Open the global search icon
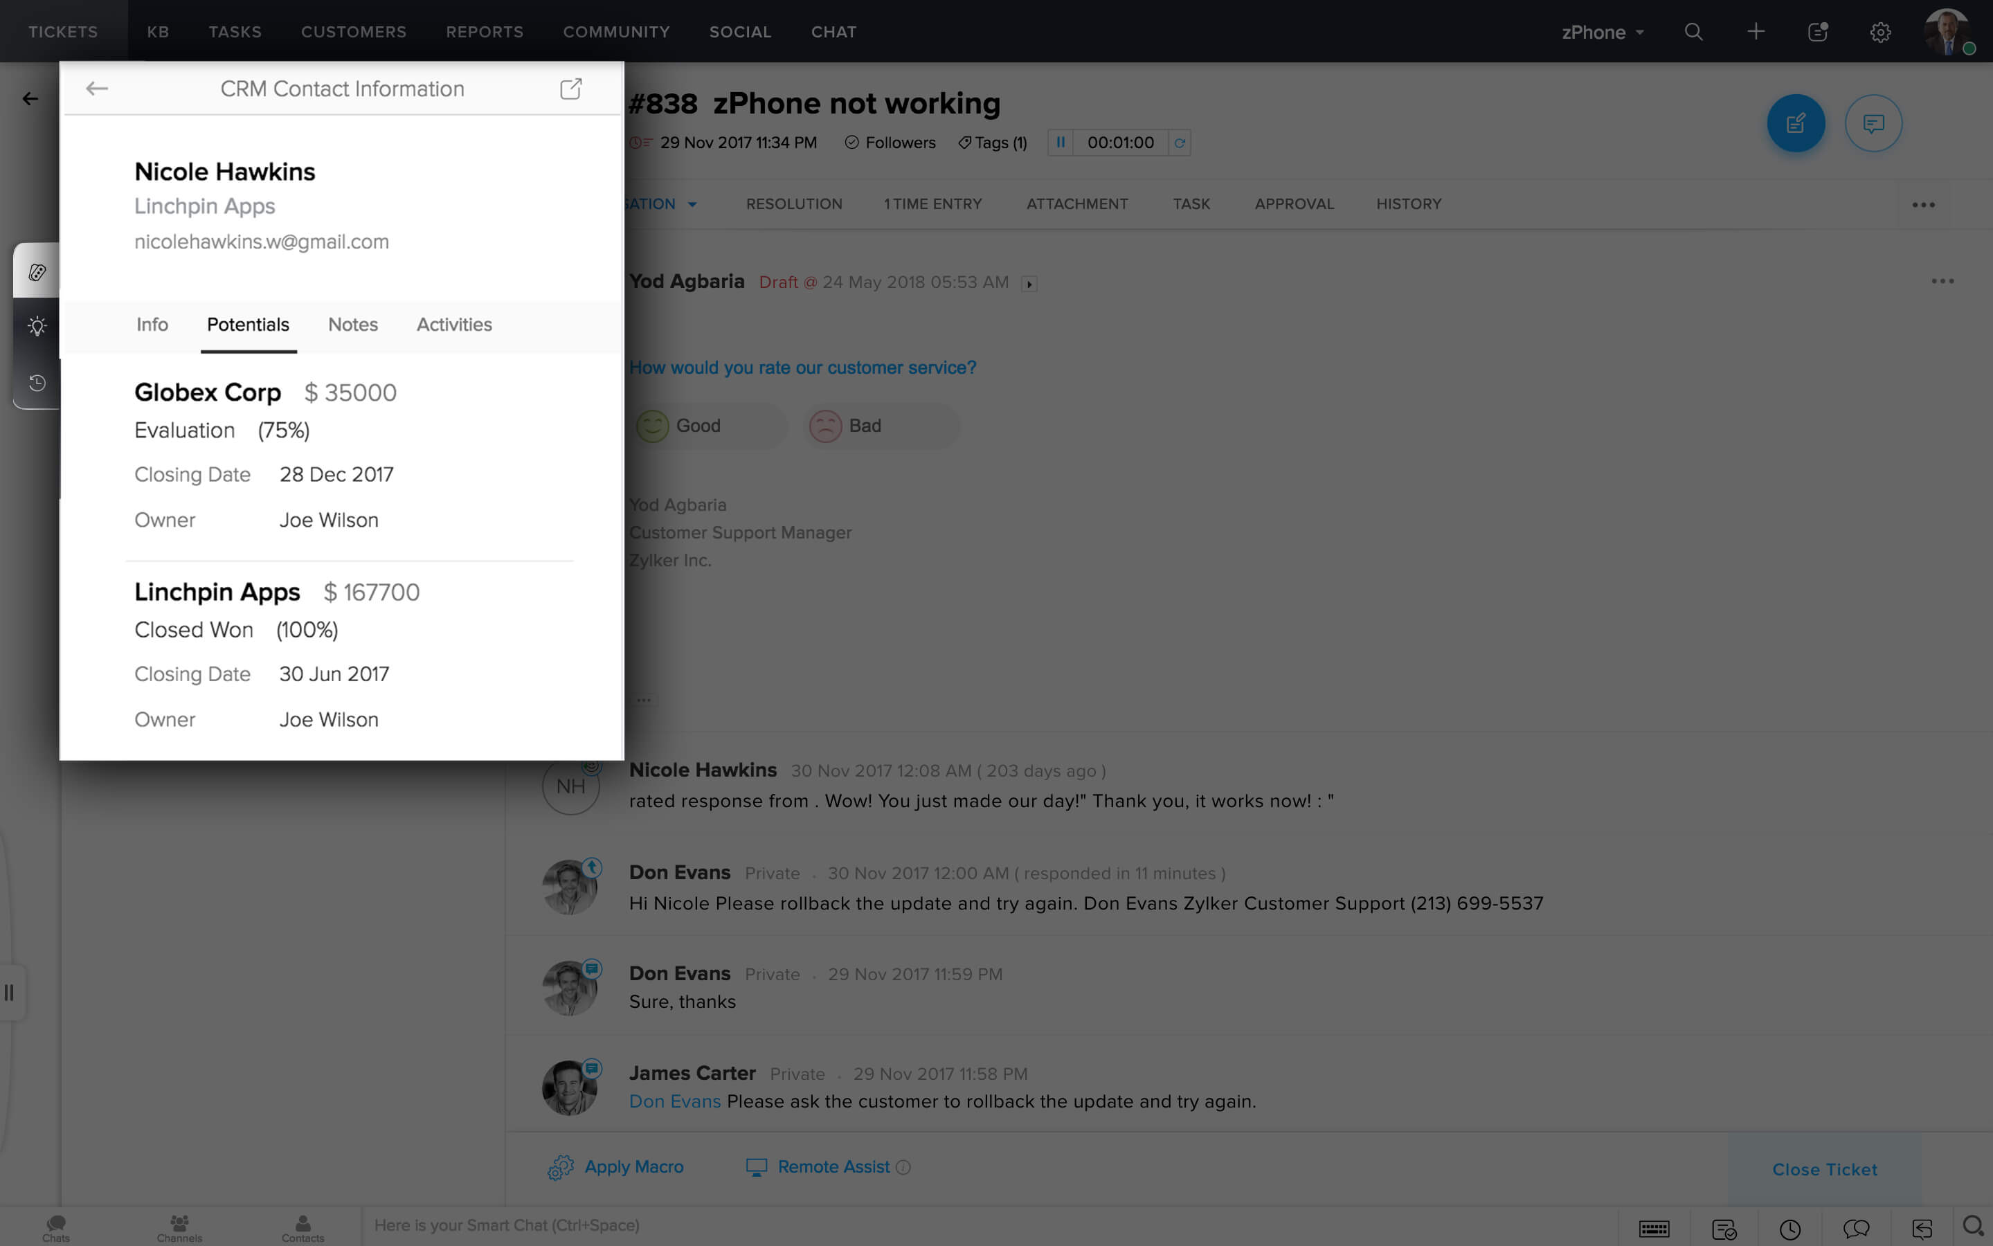1993x1246 pixels. (1693, 31)
